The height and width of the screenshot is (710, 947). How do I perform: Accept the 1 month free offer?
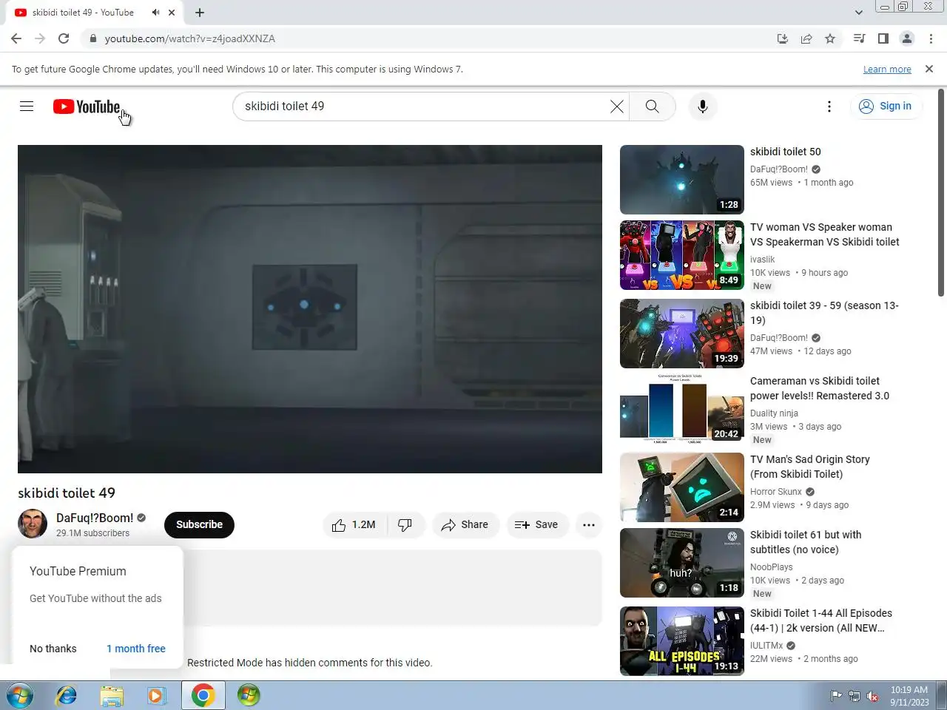(x=136, y=649)
